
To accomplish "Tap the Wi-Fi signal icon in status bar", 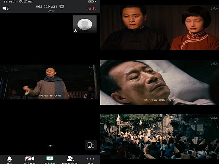I will [x=21, y=1].
